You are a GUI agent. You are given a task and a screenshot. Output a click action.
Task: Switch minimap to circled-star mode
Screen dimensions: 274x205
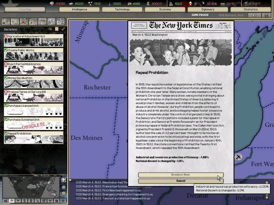[x=63, y=201]
